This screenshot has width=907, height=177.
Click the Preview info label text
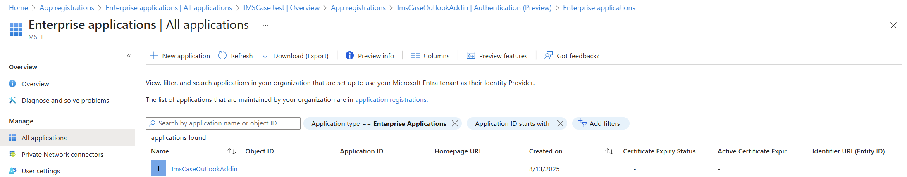(x=376, y=56)
